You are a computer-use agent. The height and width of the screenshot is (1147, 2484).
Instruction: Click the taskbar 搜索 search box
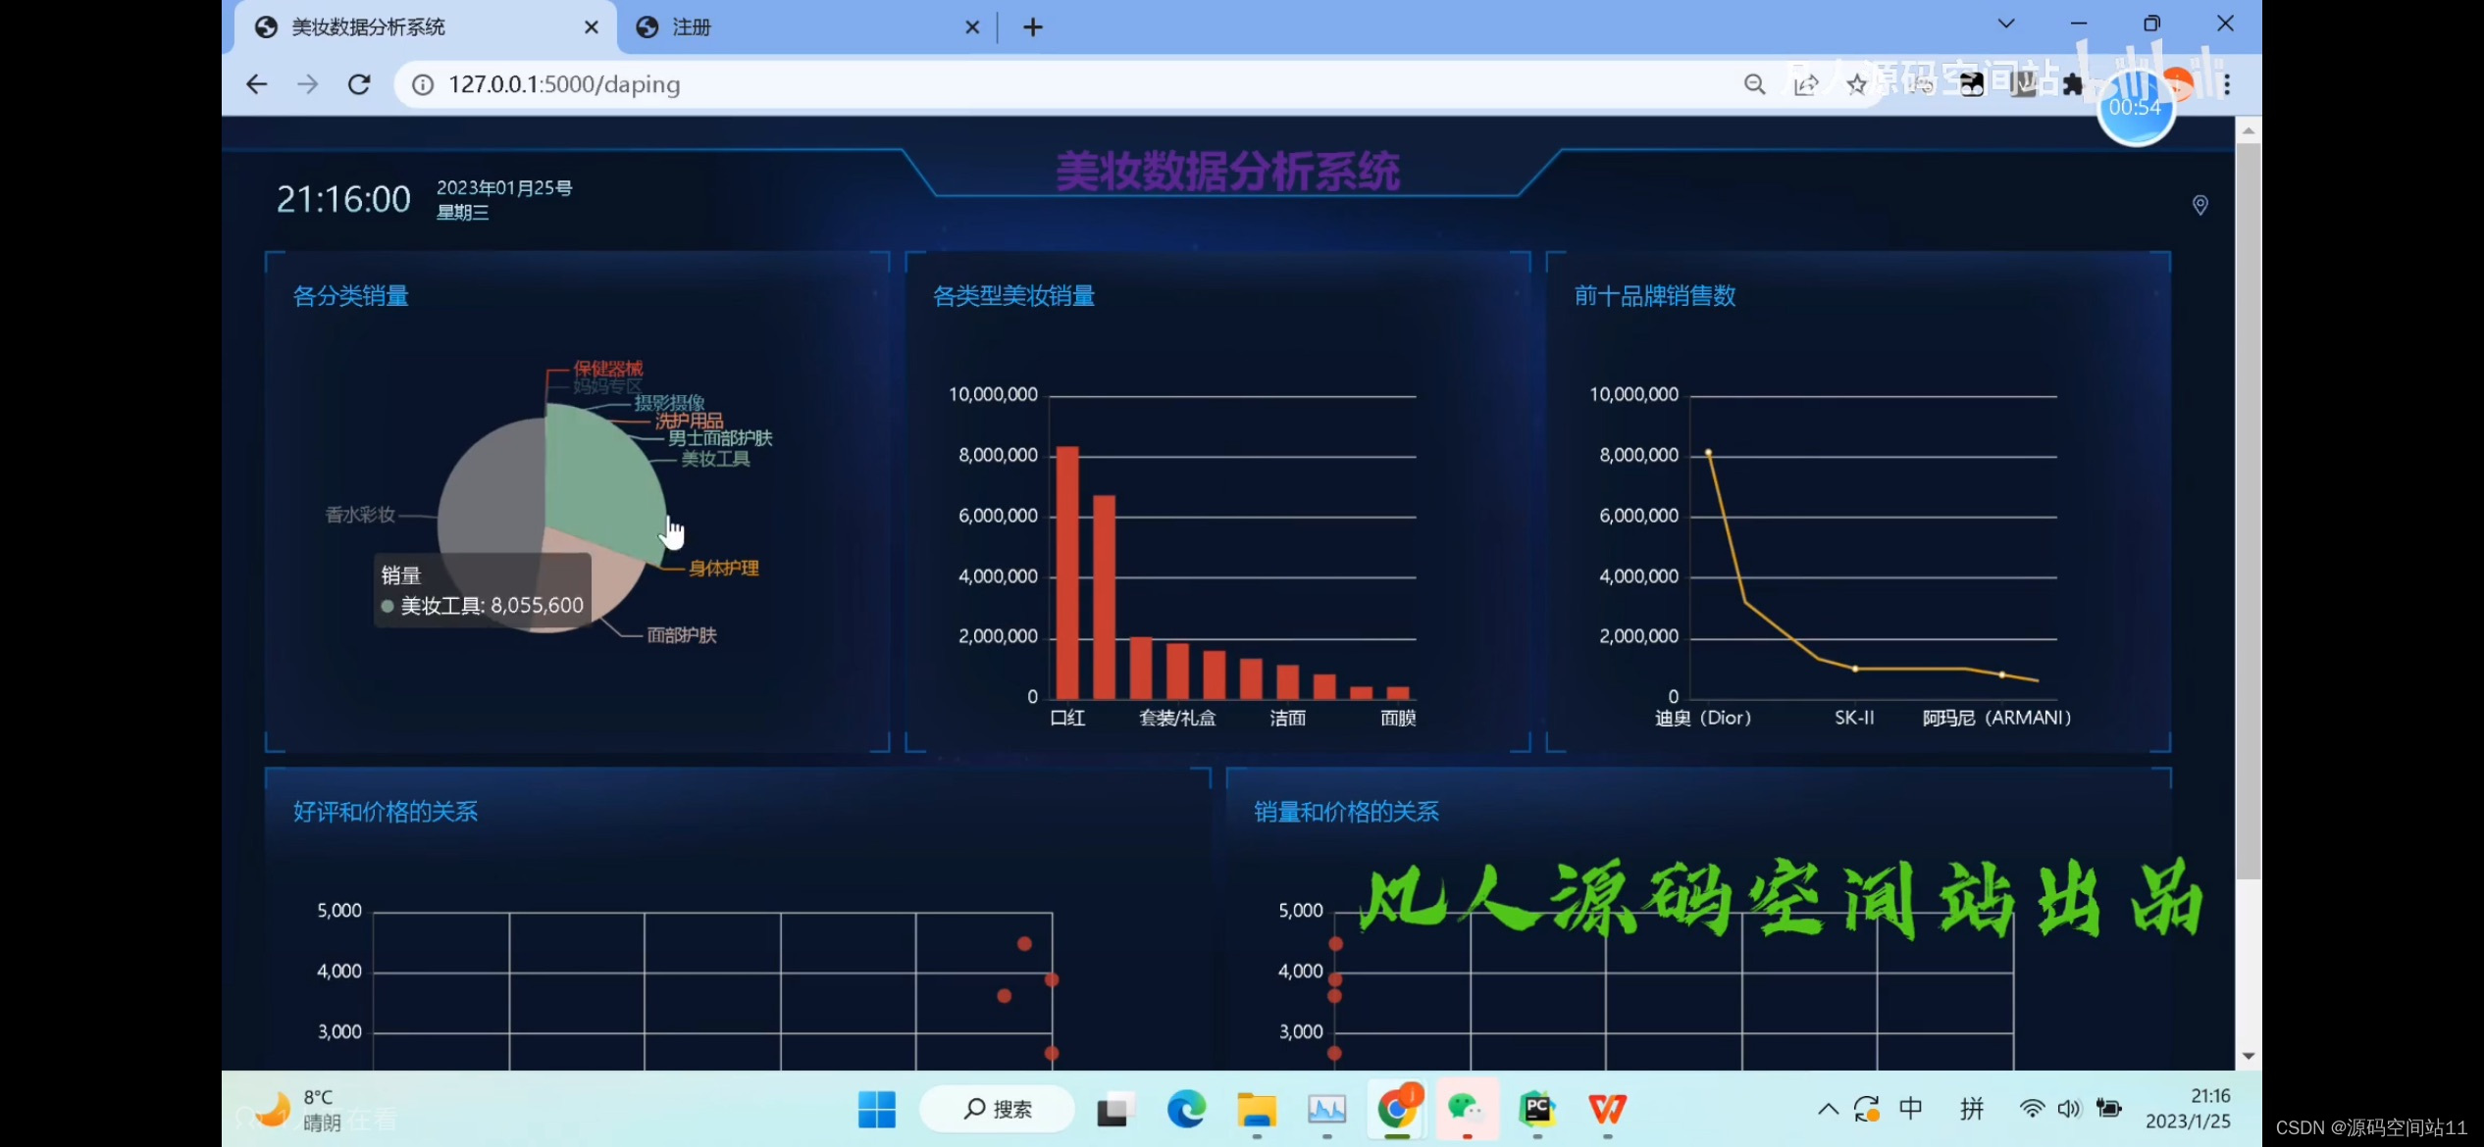(x=998, y=1109)
